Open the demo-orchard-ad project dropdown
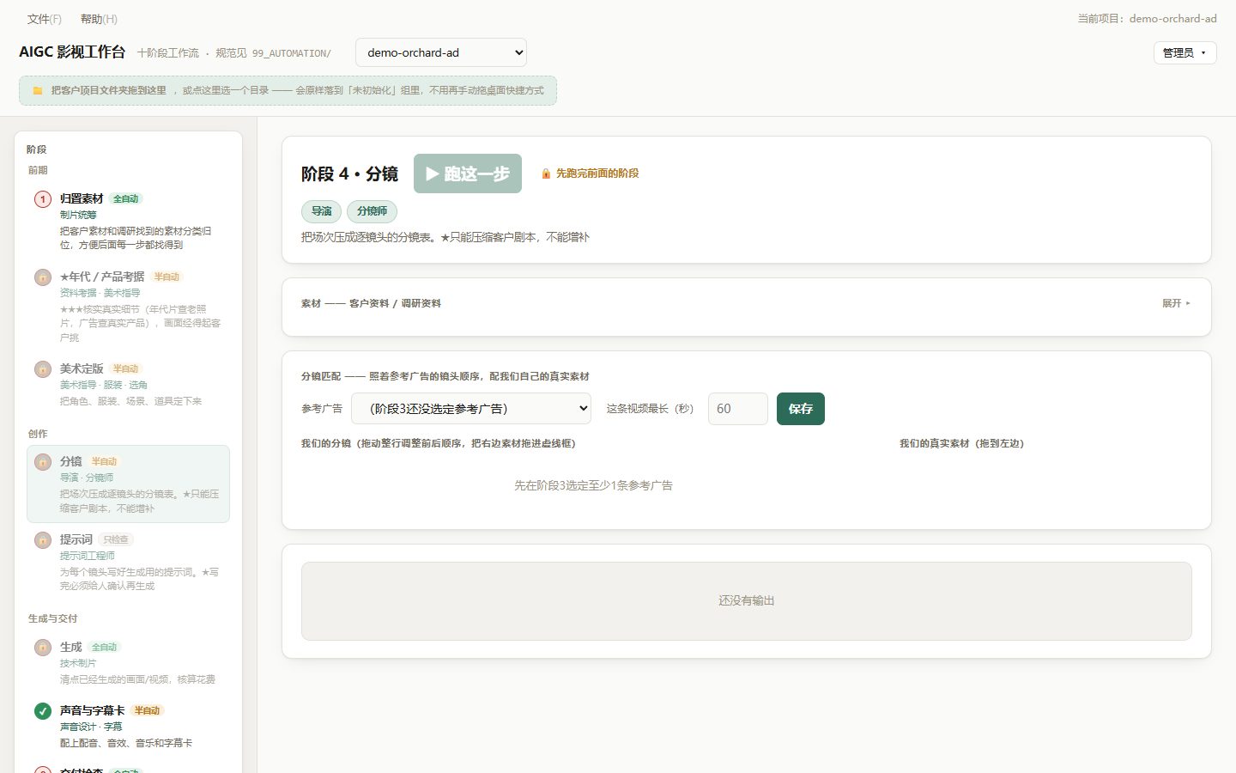 click(441, 52)
